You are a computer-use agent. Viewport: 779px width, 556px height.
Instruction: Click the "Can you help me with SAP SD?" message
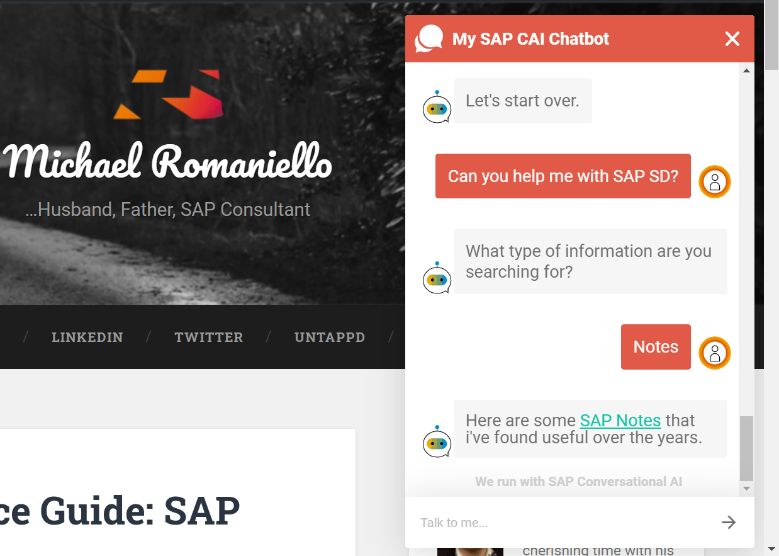pos(563,176)
